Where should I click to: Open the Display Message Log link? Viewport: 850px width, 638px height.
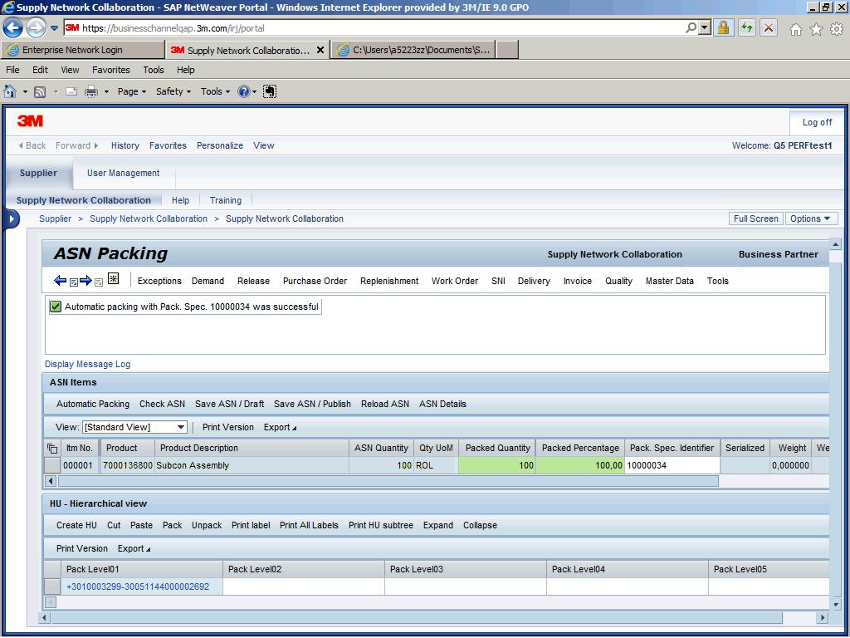[87, 364]
